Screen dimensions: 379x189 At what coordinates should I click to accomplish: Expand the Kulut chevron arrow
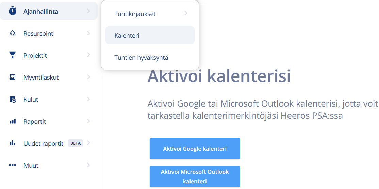[88, 99]
